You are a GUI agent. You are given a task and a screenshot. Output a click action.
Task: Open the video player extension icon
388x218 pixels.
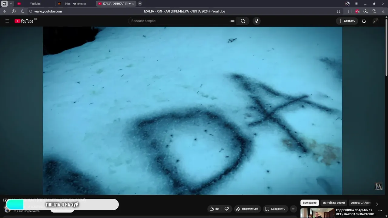(x=366, y=11)
